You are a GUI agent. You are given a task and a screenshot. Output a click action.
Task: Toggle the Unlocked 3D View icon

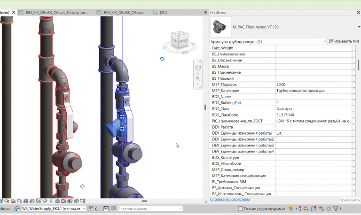tap(38, 201)
